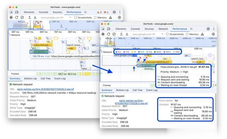Show more tabs chevron in right window
The image size is (227, 139).
191,29
